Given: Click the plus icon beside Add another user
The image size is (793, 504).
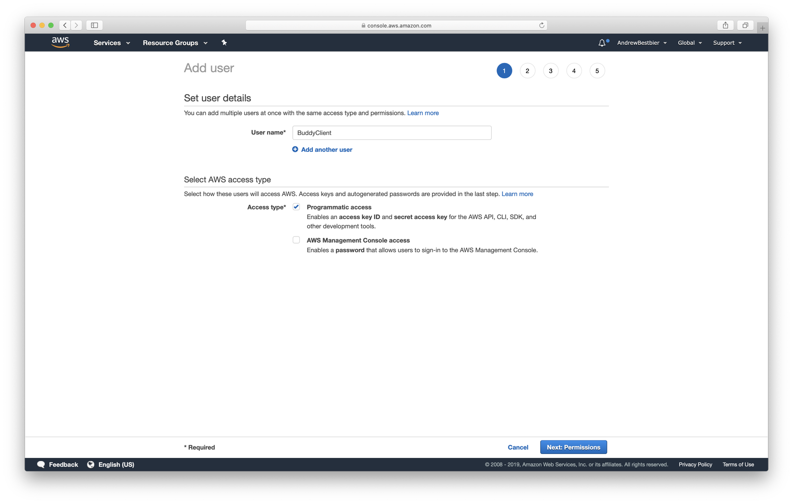Looking at the screenshot, I should coord(295,149).
